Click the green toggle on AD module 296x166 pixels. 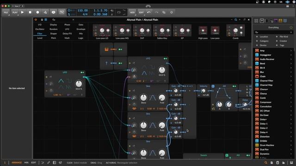[x=227, y=155]
